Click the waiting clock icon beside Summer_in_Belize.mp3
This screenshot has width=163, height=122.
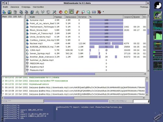click(27, 60)
